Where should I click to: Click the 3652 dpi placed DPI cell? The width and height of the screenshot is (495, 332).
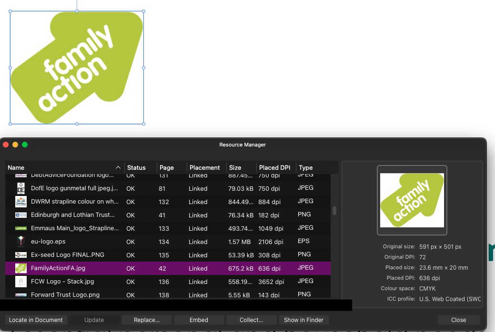point(271,282)
